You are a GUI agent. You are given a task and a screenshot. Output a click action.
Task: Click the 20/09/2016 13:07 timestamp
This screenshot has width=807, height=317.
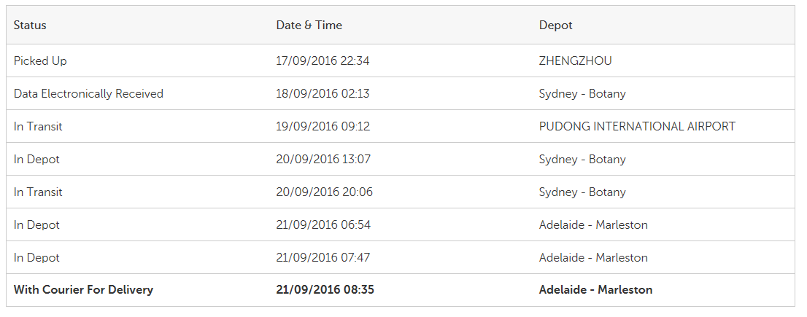(323, 160)
